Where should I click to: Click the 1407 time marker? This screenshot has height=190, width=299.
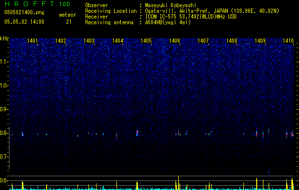click(x=203, y=40)
